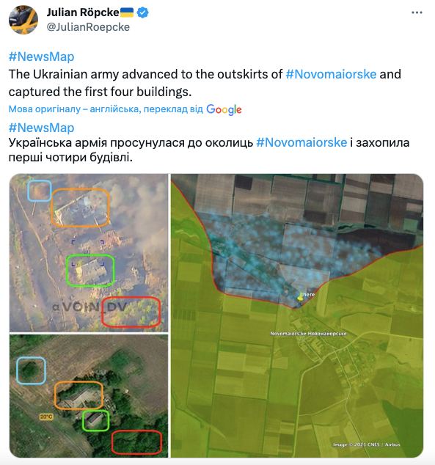Click the blue verified badge icon
This screenshot has width=435, height=465.
pos(143,12)
